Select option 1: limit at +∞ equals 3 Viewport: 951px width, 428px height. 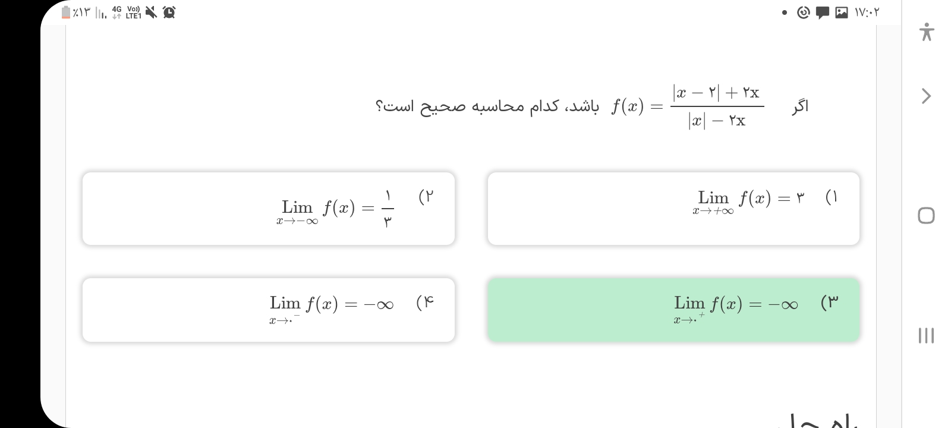point(673,209)
